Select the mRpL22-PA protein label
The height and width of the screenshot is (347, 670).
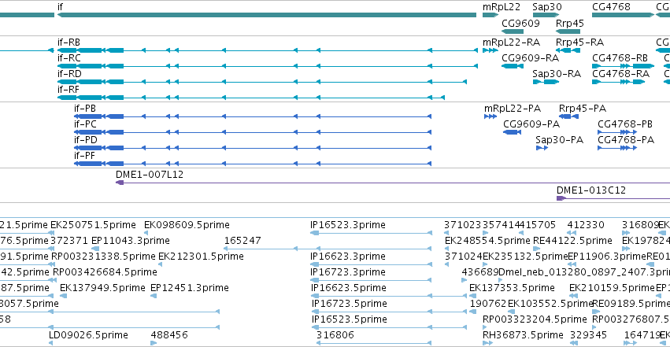coord(513,109)
